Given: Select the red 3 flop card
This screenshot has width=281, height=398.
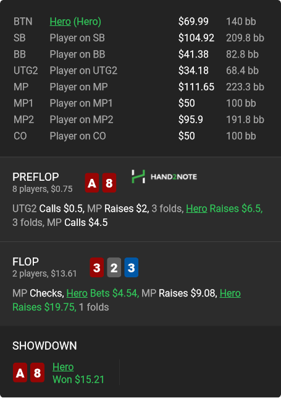Looking at the screenshot, I should (x=97, y=267).
